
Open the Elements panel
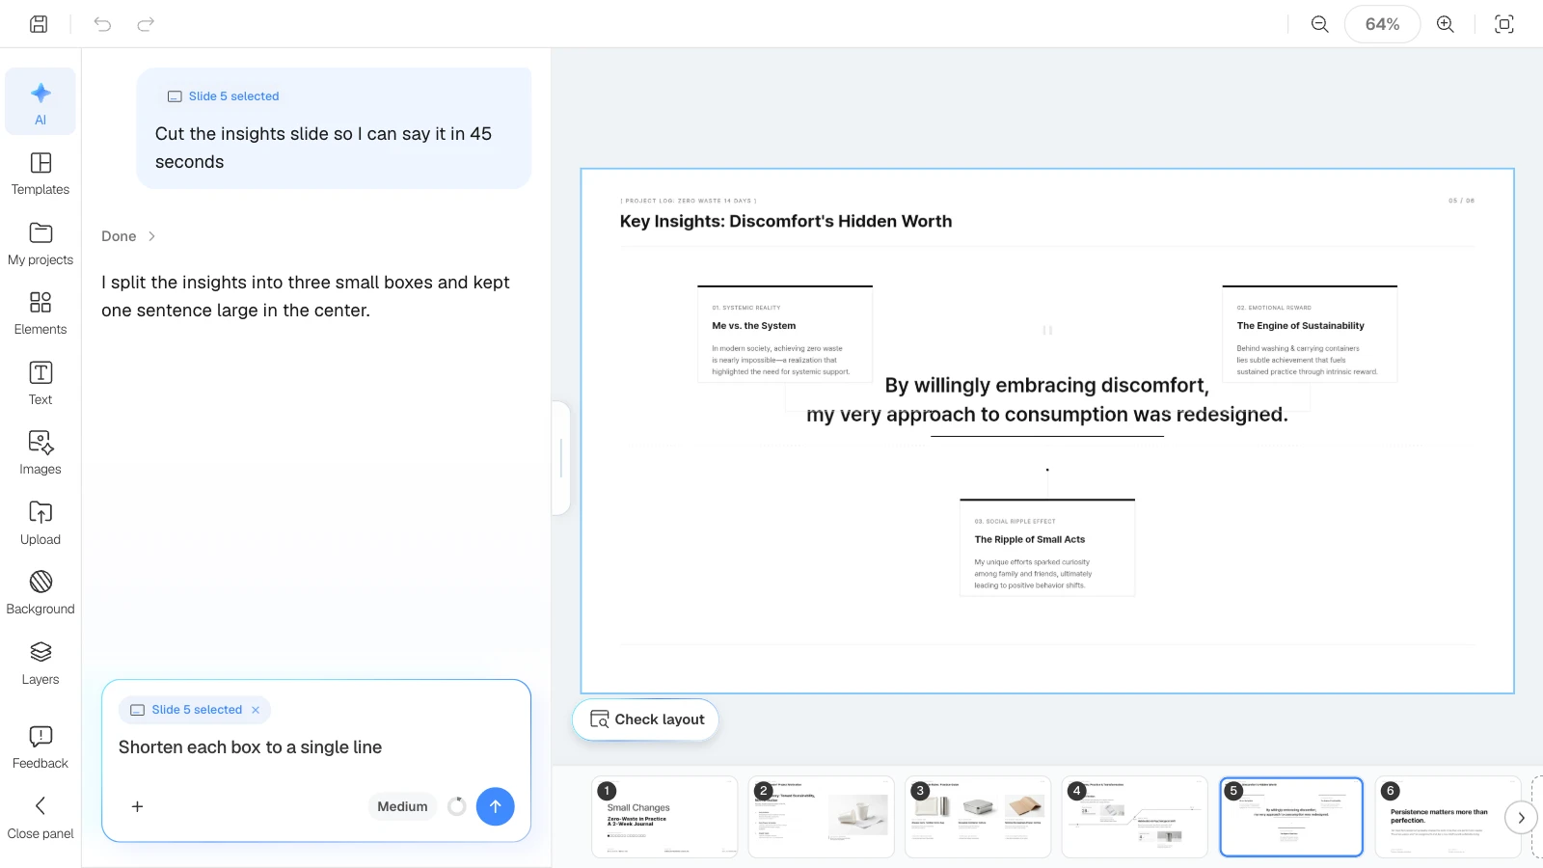tap(41, 312)
